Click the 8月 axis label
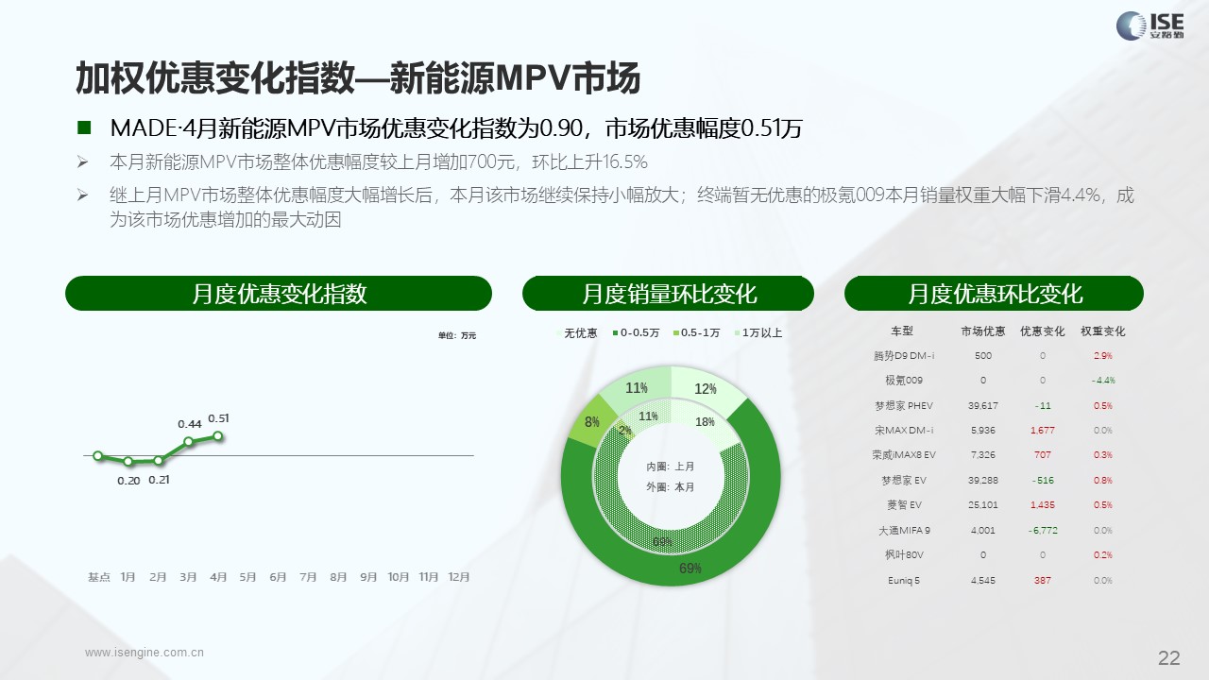 (x=338, y=576)
